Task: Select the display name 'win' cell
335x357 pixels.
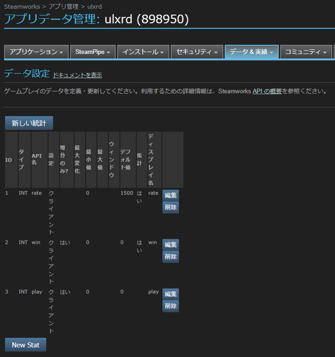Action: pos(153,242)
